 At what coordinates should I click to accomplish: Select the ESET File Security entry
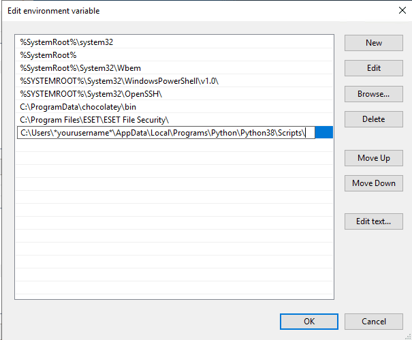[x=95, y=120]
